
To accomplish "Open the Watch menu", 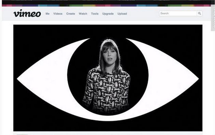I will pos(83,14).
